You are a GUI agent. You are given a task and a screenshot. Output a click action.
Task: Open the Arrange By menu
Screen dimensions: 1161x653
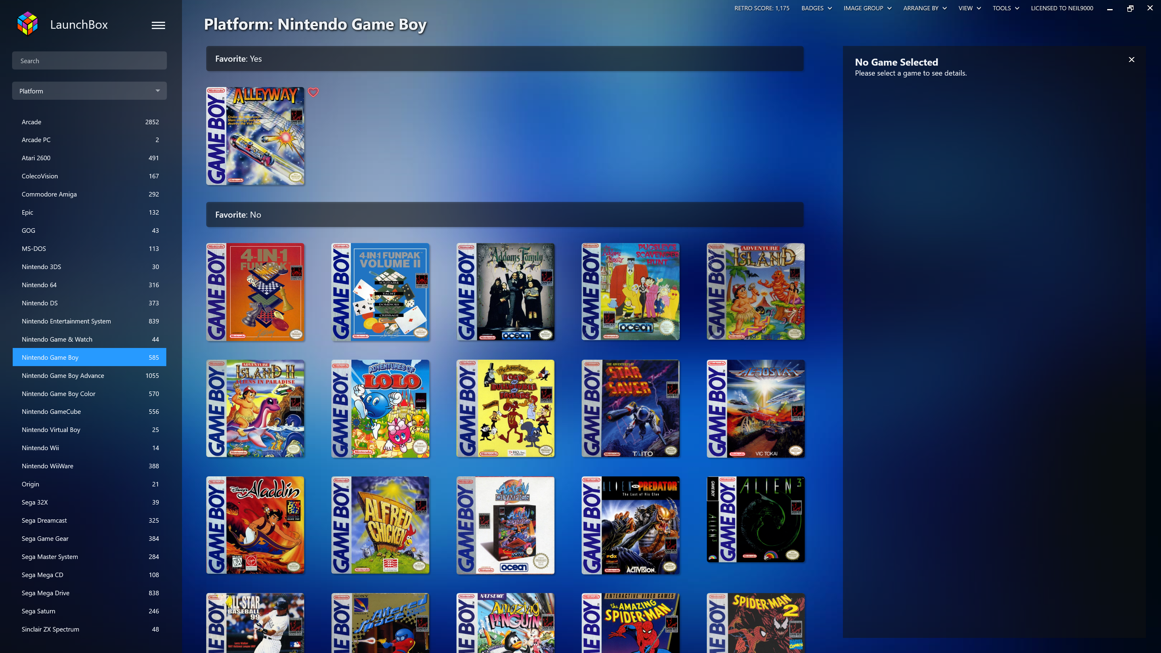[x=925, y=8]
